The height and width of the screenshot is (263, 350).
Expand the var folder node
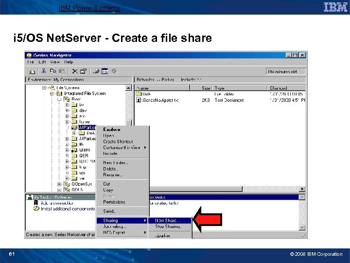(67, 178)
